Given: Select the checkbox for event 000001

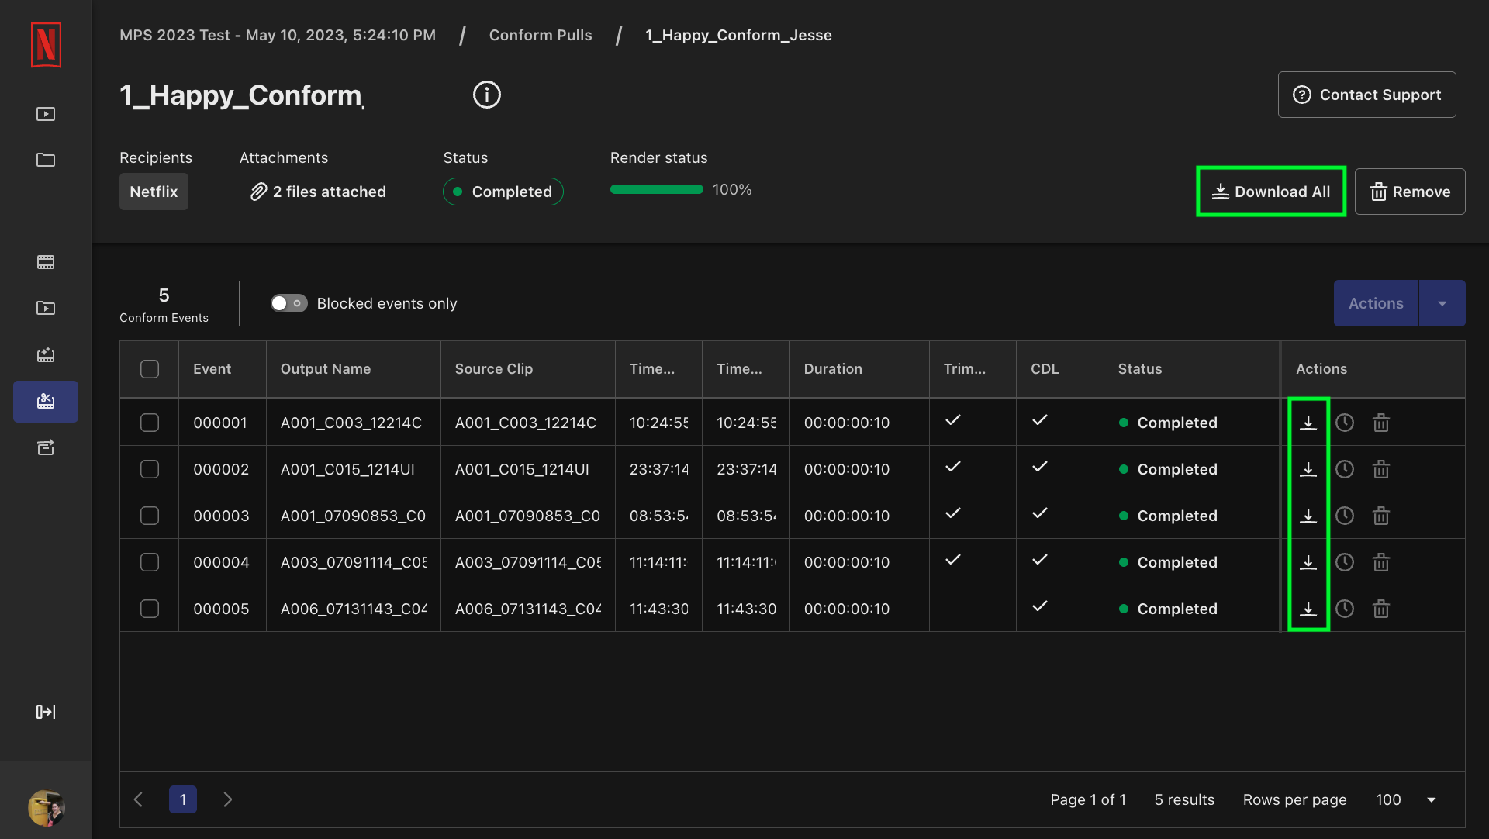Looking at the screenshot, I should coord(150,423).
